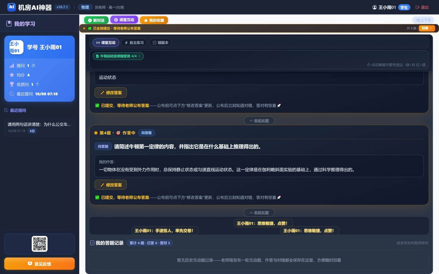Click the document icon in quiz chip
The image size is (439, 274).
coord(97,56)
